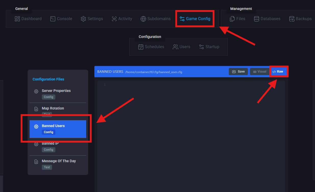Click the gear icon beside Server Properties
The width and height of the screenshot is (315, 192).
point(36,91)
